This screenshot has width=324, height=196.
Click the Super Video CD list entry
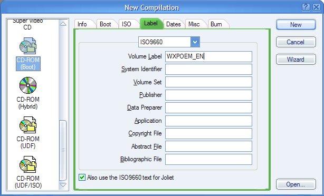point(27,24)
